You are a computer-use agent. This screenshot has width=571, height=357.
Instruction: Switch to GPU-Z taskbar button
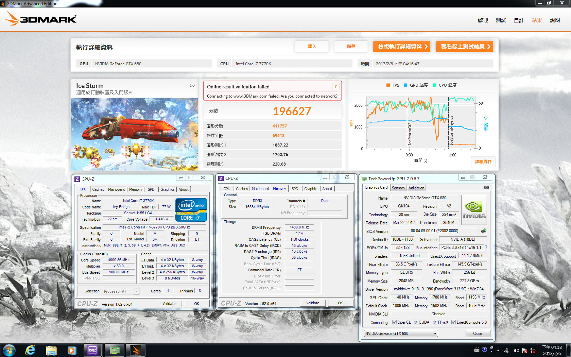[x=115, y=350]
